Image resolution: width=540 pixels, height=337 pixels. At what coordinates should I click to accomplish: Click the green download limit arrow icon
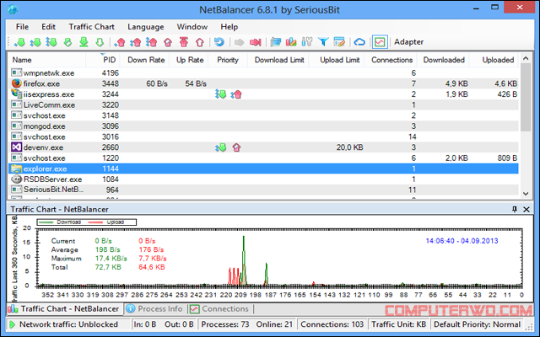pos(67,42)
